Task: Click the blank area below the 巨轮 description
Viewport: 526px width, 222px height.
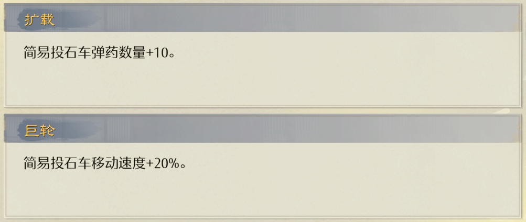Action: (210, 194)
